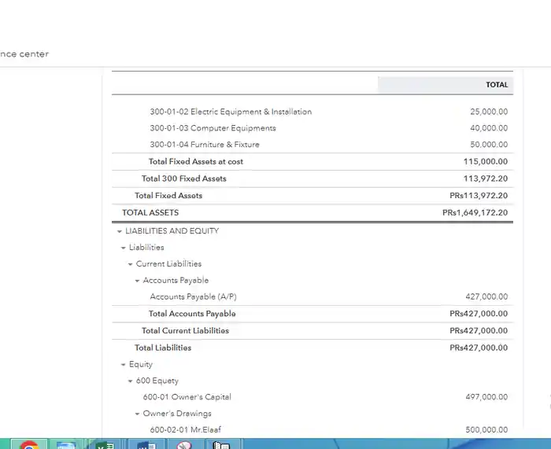
Task: Open Total Current Liabilities amount PRs427,000.00
Action: (479, 331)
